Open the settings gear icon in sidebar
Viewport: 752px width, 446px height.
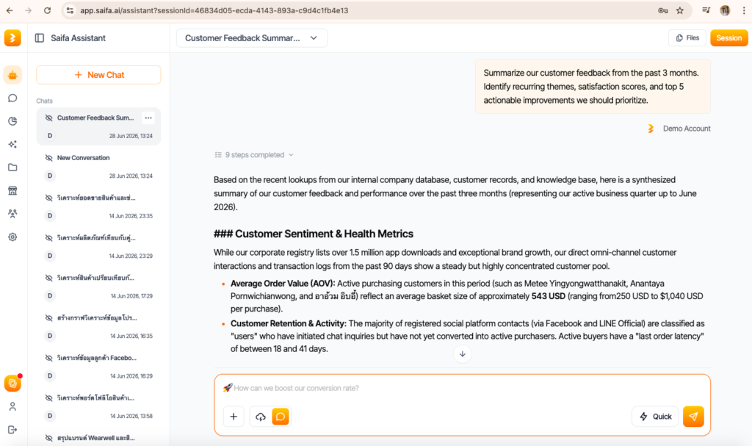(x=12, y=237)
